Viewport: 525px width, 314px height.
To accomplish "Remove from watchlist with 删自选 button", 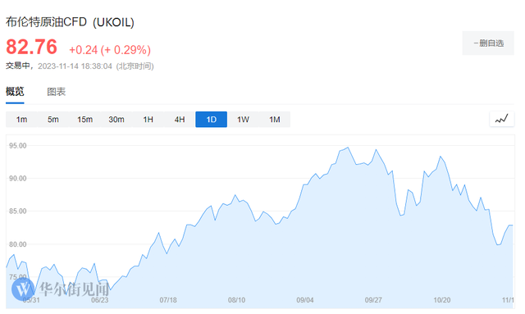I will click(488, 43).
